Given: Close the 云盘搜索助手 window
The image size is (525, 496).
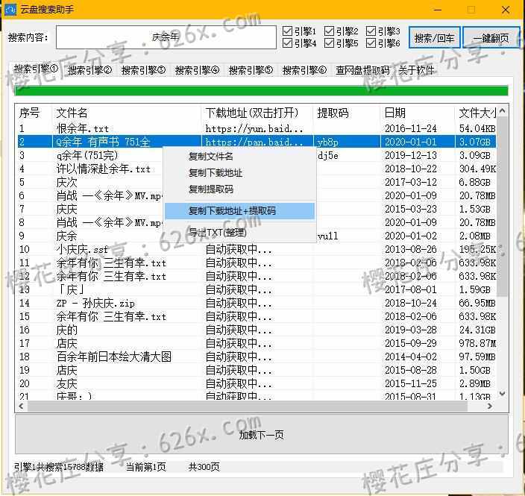Looking at the screenshot, I should pos(506,10).
